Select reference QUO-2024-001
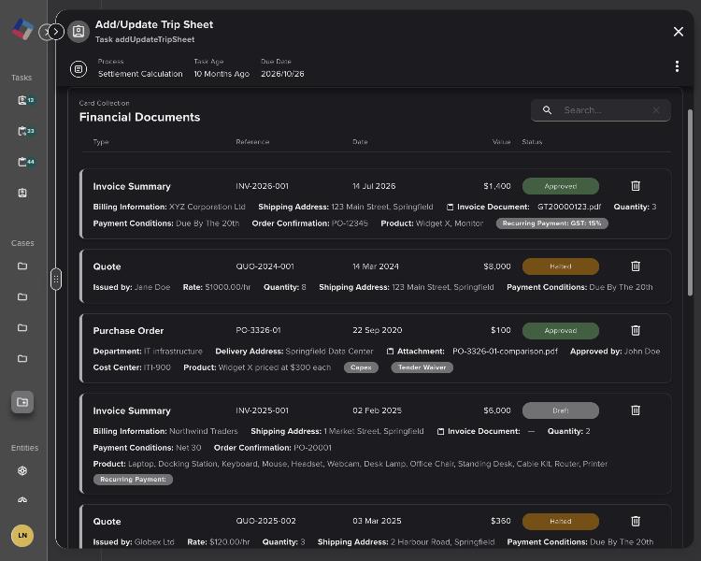Image resolution: width=701 pixels, height=561 pixels. pos(265,266)
